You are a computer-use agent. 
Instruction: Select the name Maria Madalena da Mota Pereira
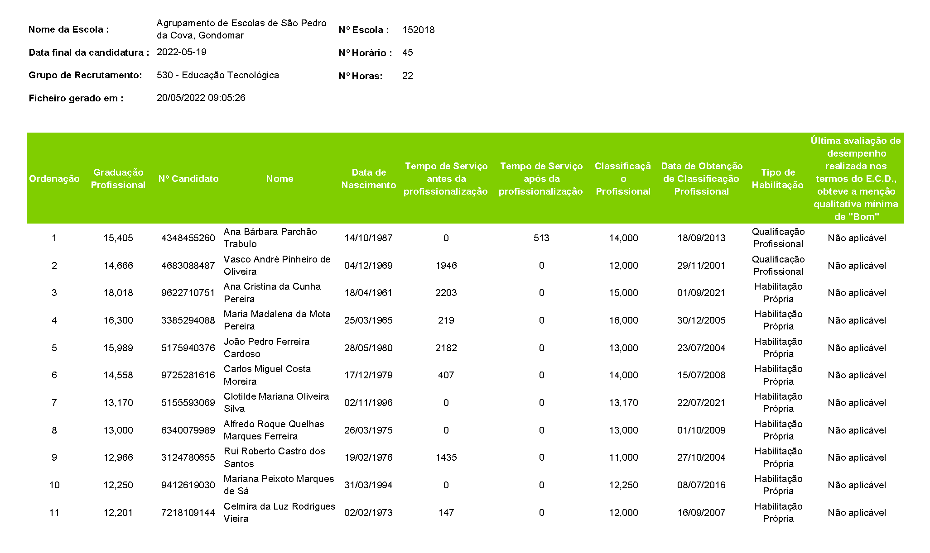(x=277, y=320)
